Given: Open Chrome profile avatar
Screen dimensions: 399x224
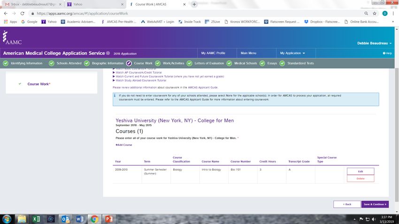Looking at the screenshot, I should pyautogui.click(x=385, y=14).
